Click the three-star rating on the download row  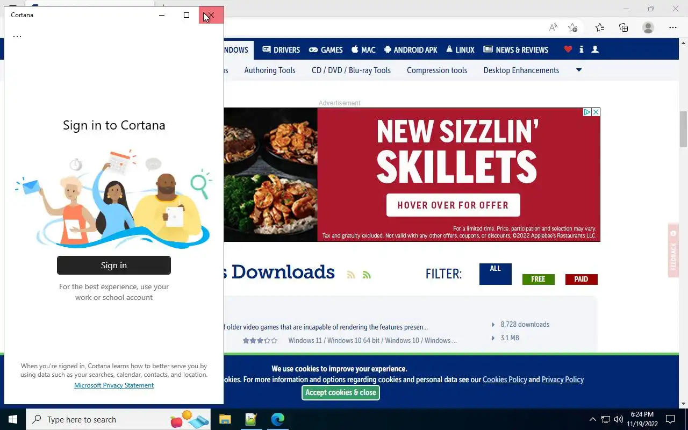(260, 340)
